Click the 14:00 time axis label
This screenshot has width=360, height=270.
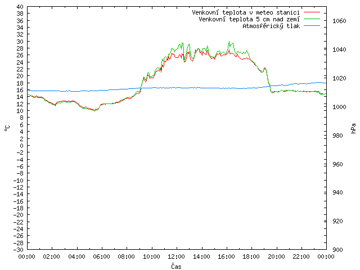(201, 256)
